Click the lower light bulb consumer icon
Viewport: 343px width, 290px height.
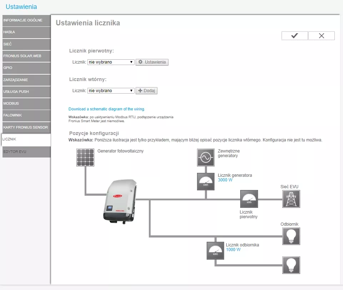coord(291,265)
